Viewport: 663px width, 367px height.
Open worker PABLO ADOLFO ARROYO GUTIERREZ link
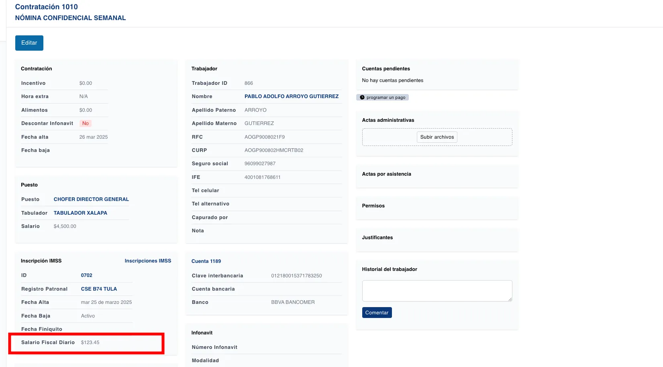[x=291, y=96]
